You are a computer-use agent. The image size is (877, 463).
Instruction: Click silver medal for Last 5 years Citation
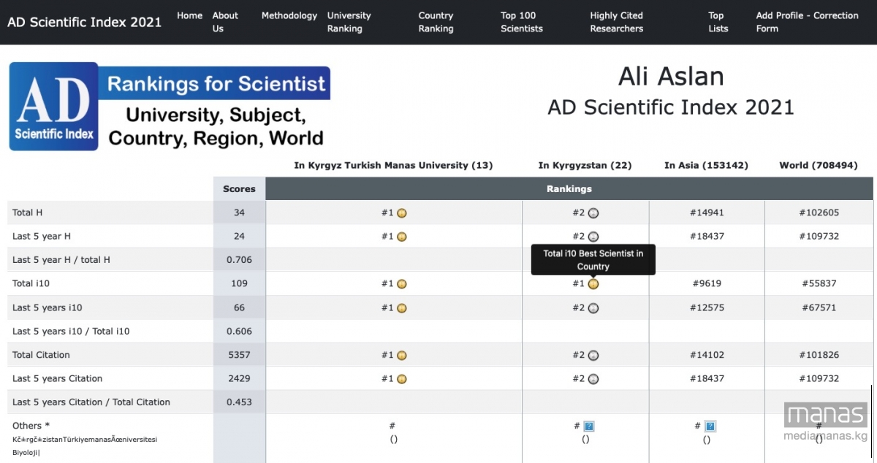[x=593, y=379]
